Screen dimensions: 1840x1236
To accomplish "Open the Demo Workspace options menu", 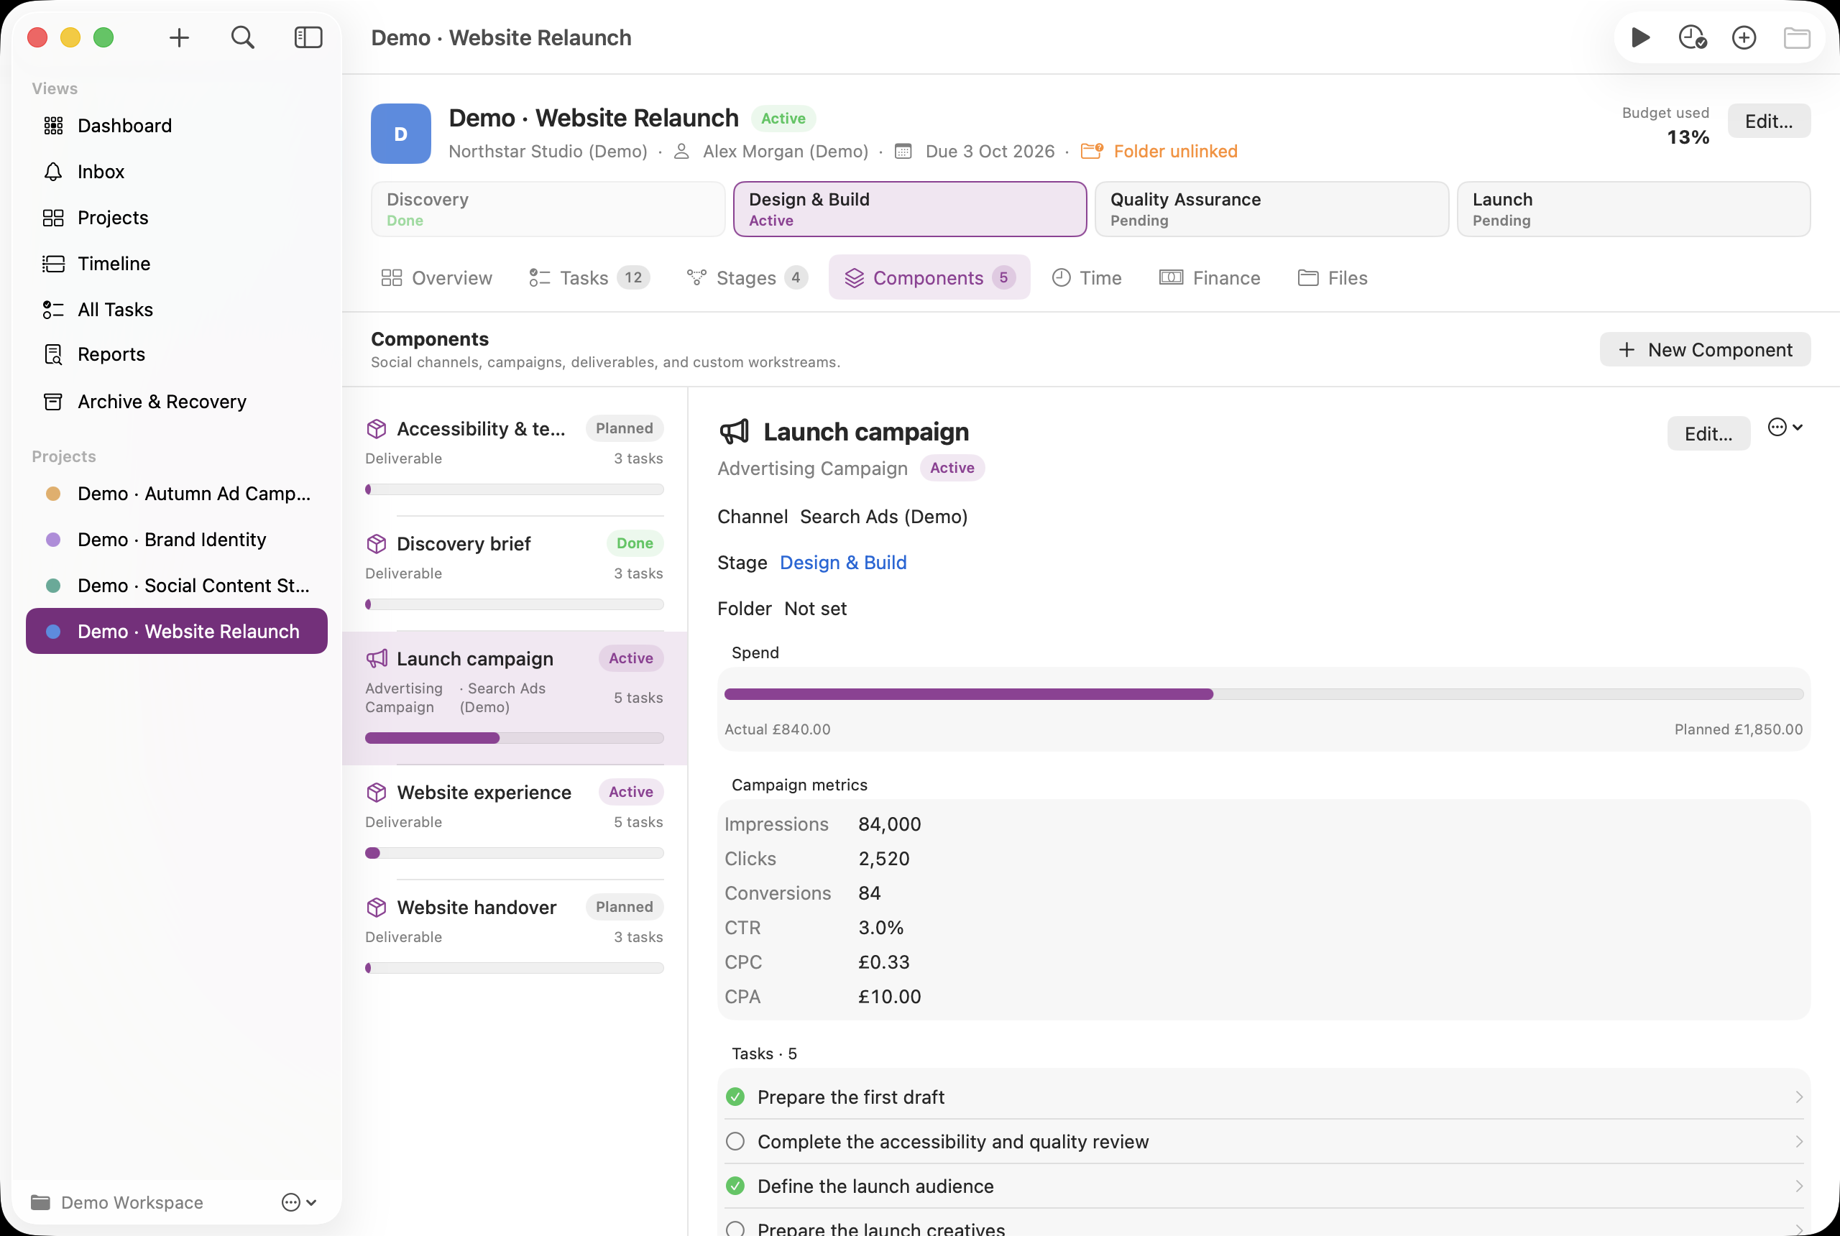I will (299, 1202).
